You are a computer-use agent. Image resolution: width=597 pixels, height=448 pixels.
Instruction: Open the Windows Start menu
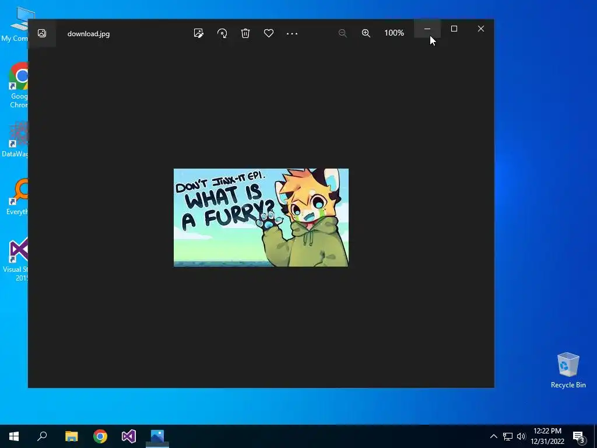point(14,436)
